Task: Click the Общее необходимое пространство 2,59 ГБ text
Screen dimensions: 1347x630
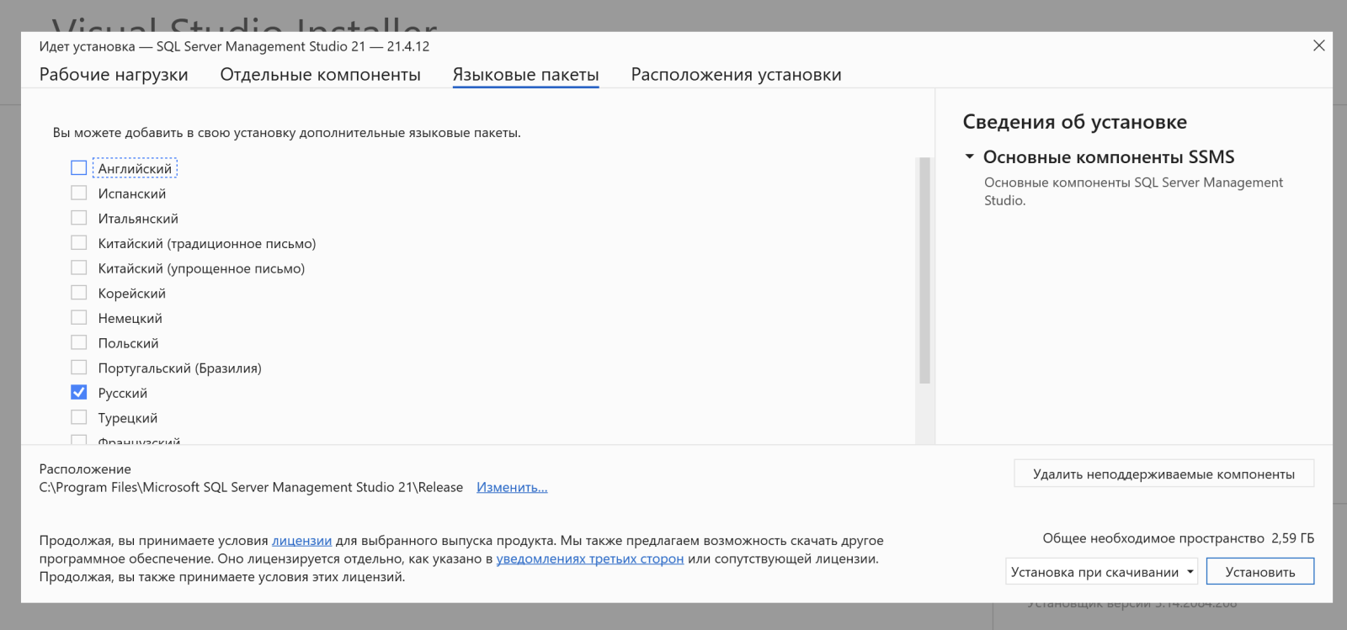Action: pyautogui.click(x=1178, y=538)
